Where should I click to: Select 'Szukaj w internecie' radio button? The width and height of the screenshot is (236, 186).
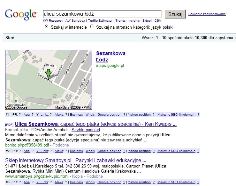pos(47,26)
